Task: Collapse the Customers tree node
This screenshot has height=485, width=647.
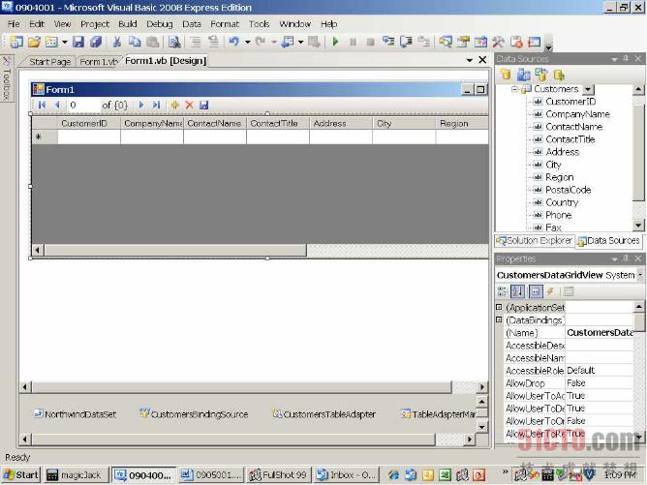Action: pos(514,89)
